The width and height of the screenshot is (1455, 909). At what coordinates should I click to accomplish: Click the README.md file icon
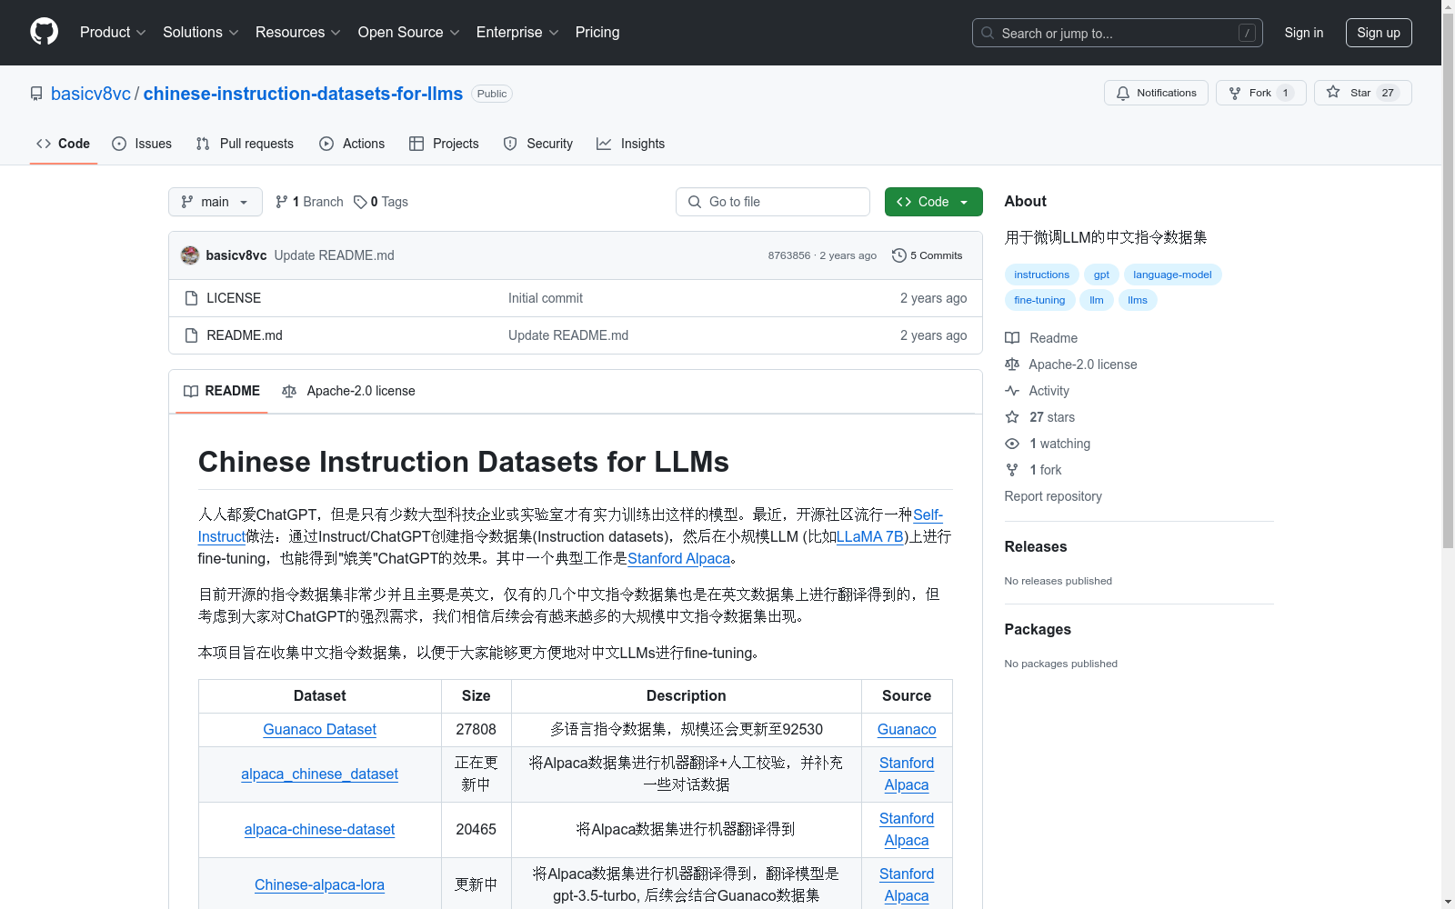point(191,335)
